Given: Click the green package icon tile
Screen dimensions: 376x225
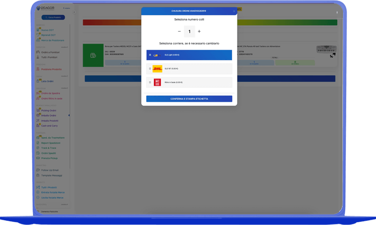Looking at the screenshot, I should point(93,55).
